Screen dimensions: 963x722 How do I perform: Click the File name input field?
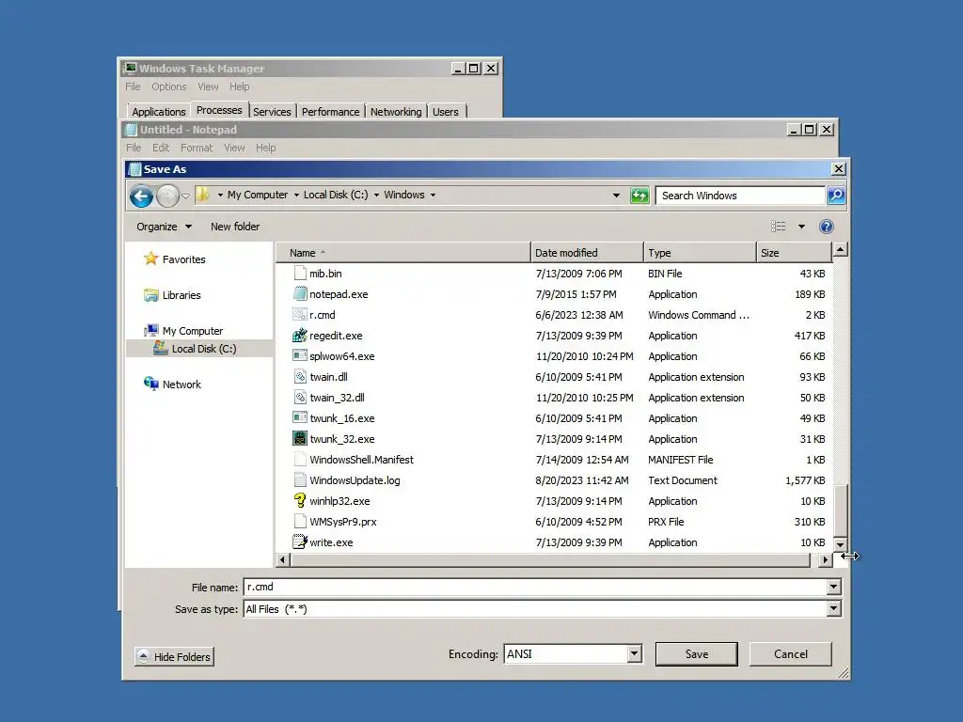point(535,587)
